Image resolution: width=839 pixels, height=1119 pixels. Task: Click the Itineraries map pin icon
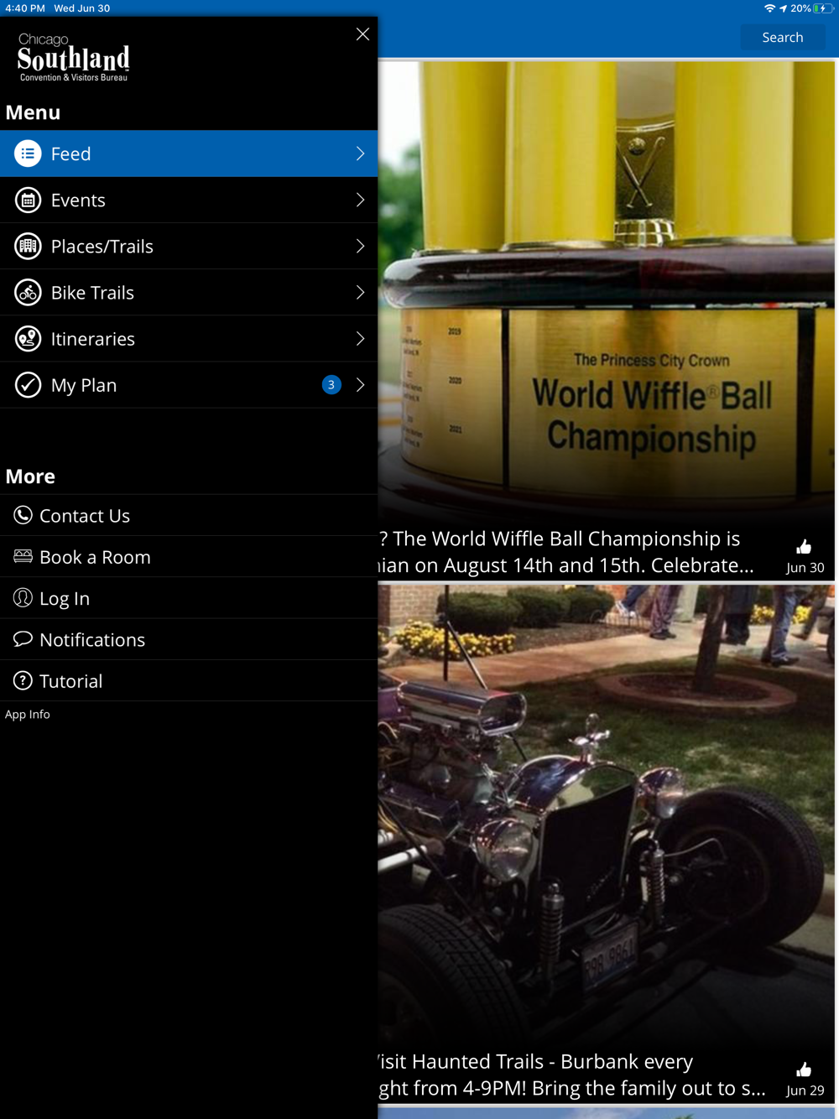28,339
